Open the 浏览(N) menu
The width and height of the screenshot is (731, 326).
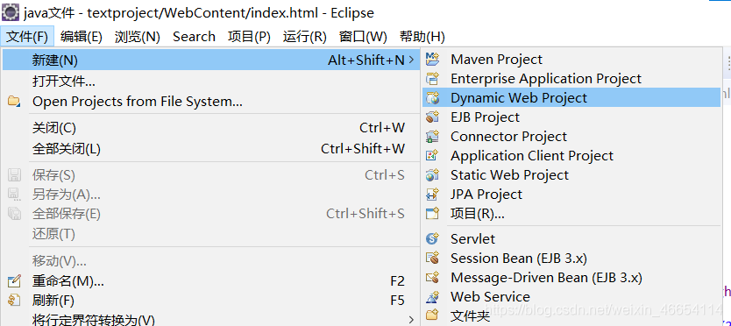pyautogui.click(x=137, y=37)
